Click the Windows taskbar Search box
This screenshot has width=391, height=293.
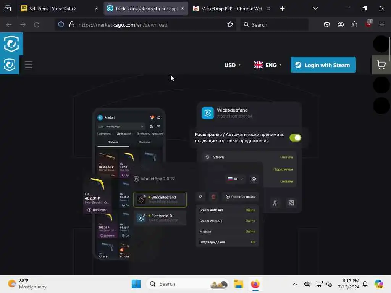pos(187,284)
